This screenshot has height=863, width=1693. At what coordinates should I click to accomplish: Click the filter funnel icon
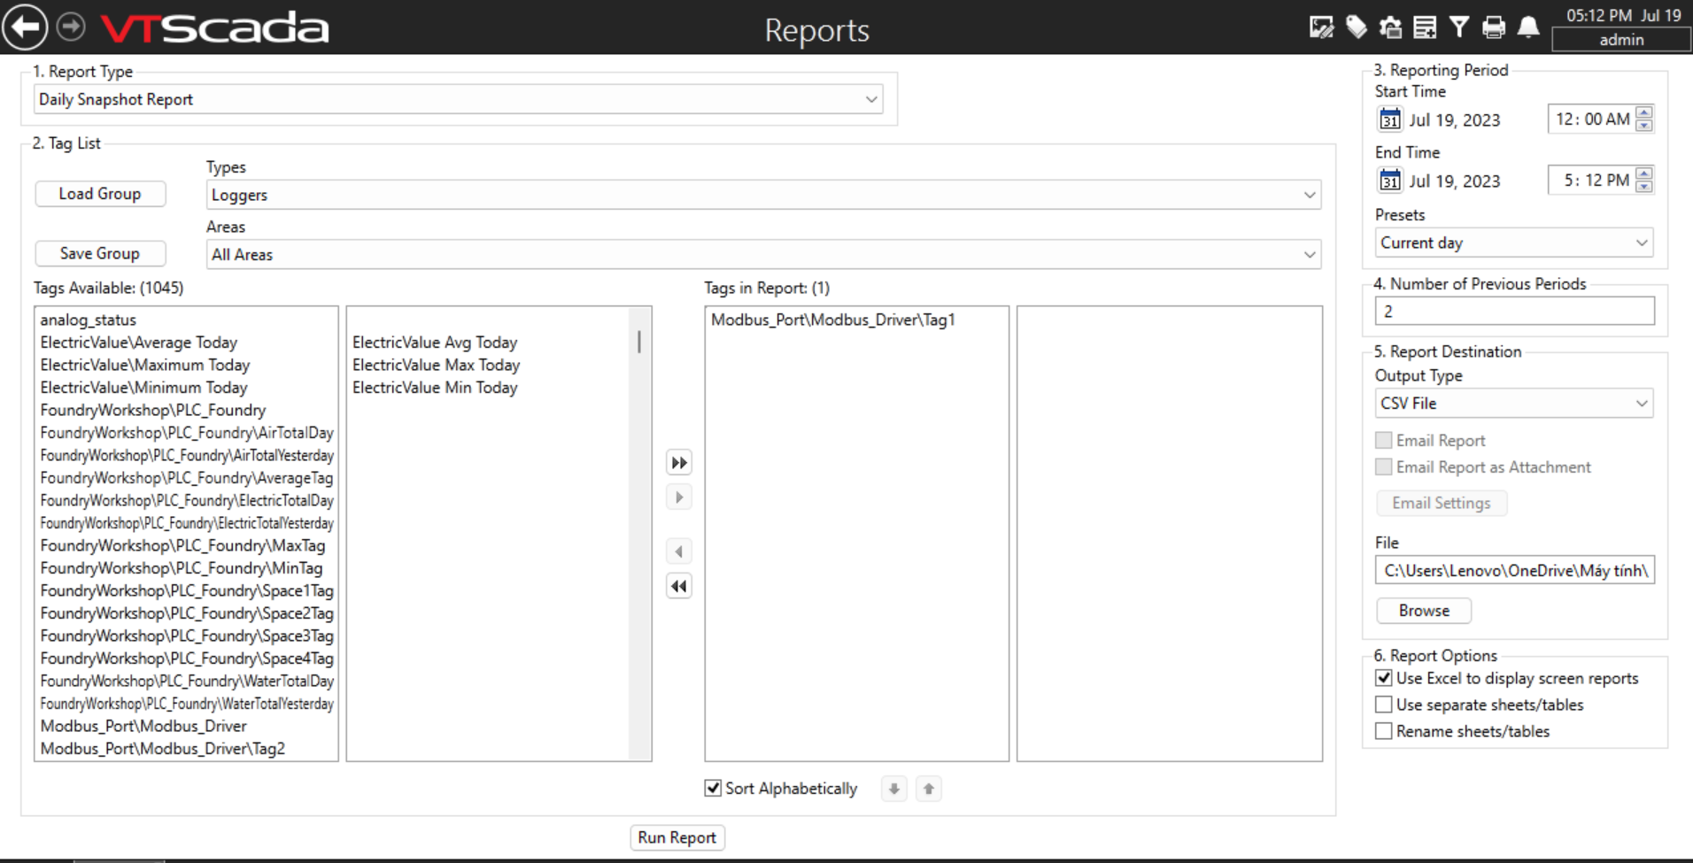[x=1459, y=28]
